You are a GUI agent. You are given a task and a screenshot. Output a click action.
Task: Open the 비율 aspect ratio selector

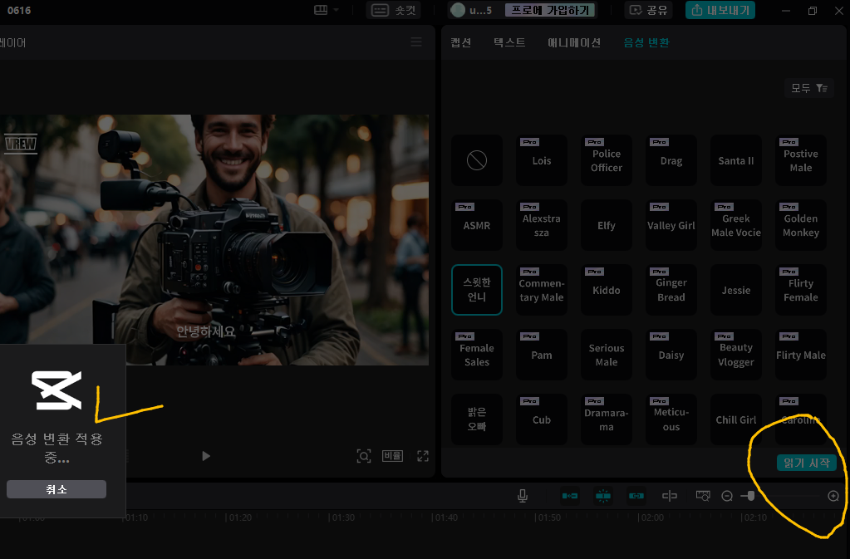pyautogui.click(x=392, y=456)
